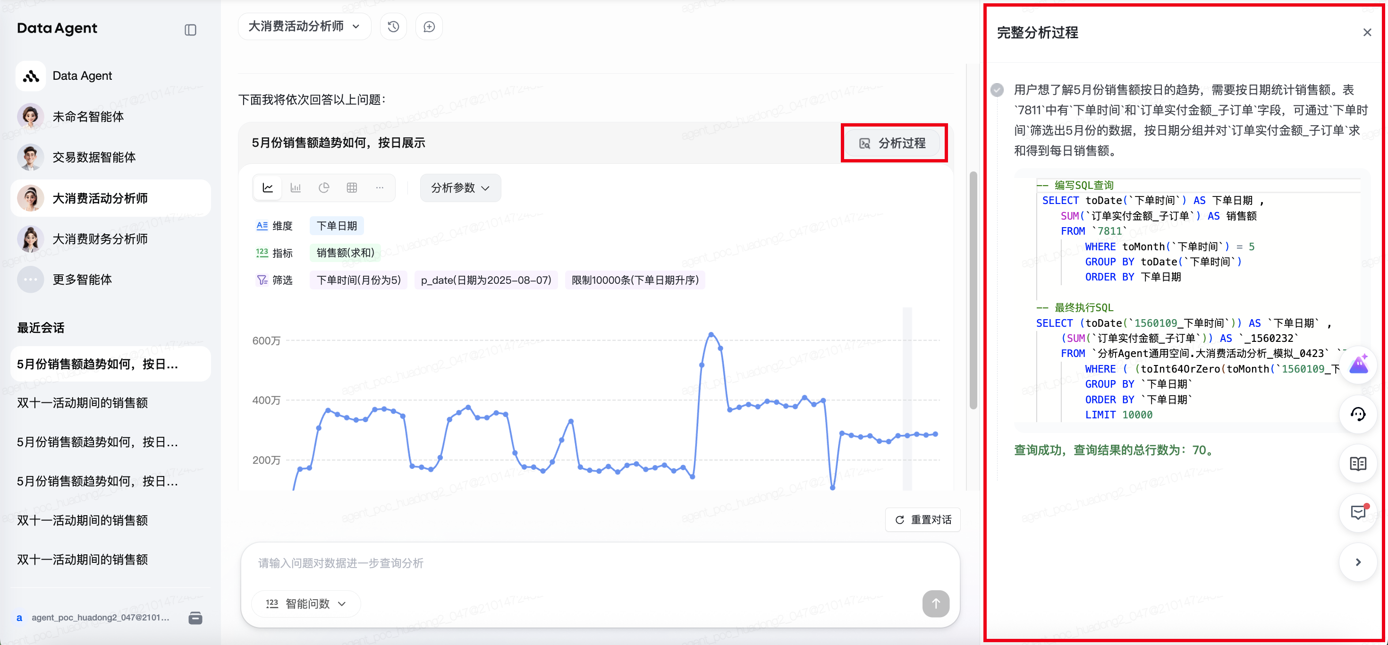The width and height of the screenshot is (1388, 645).
Task: Switch to bar chart view
Action: coord(295,187)
